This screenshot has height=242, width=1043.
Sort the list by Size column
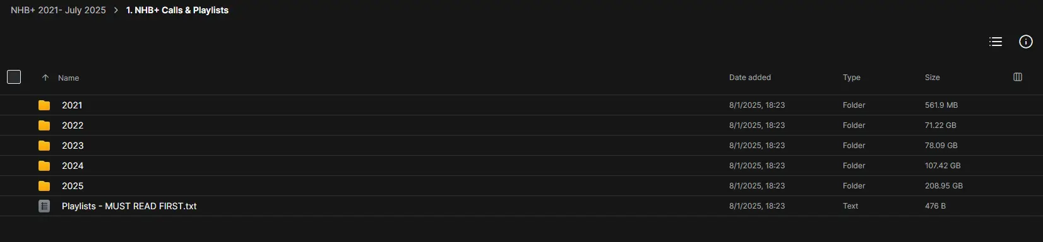pos(933,78)
